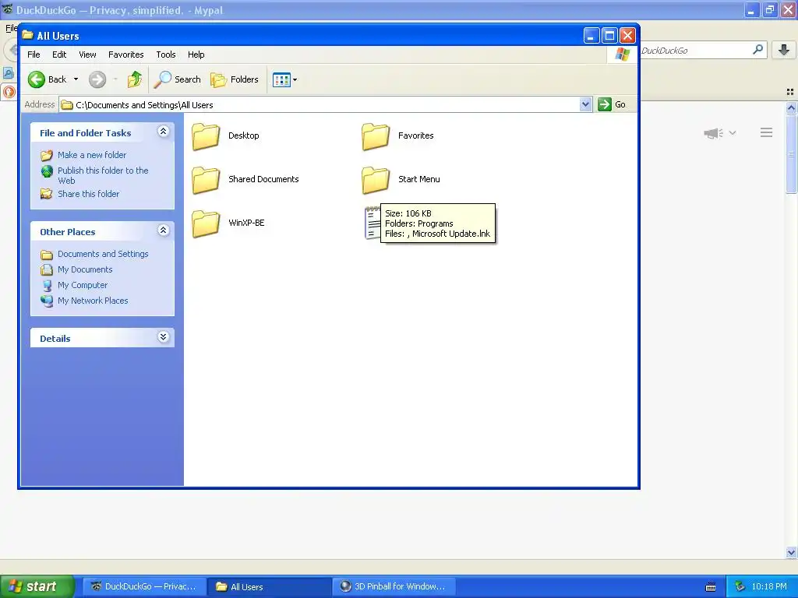Open the Back history dropdown arrow
This screenshot has width=798, height=598.
click(x=76, y=79)
